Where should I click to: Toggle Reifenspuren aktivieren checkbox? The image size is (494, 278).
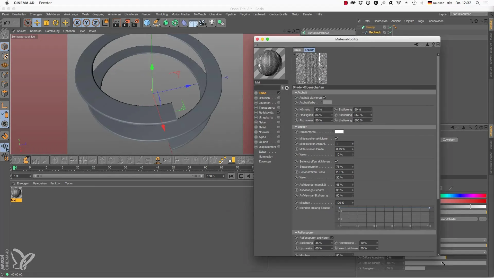(332, 238)
